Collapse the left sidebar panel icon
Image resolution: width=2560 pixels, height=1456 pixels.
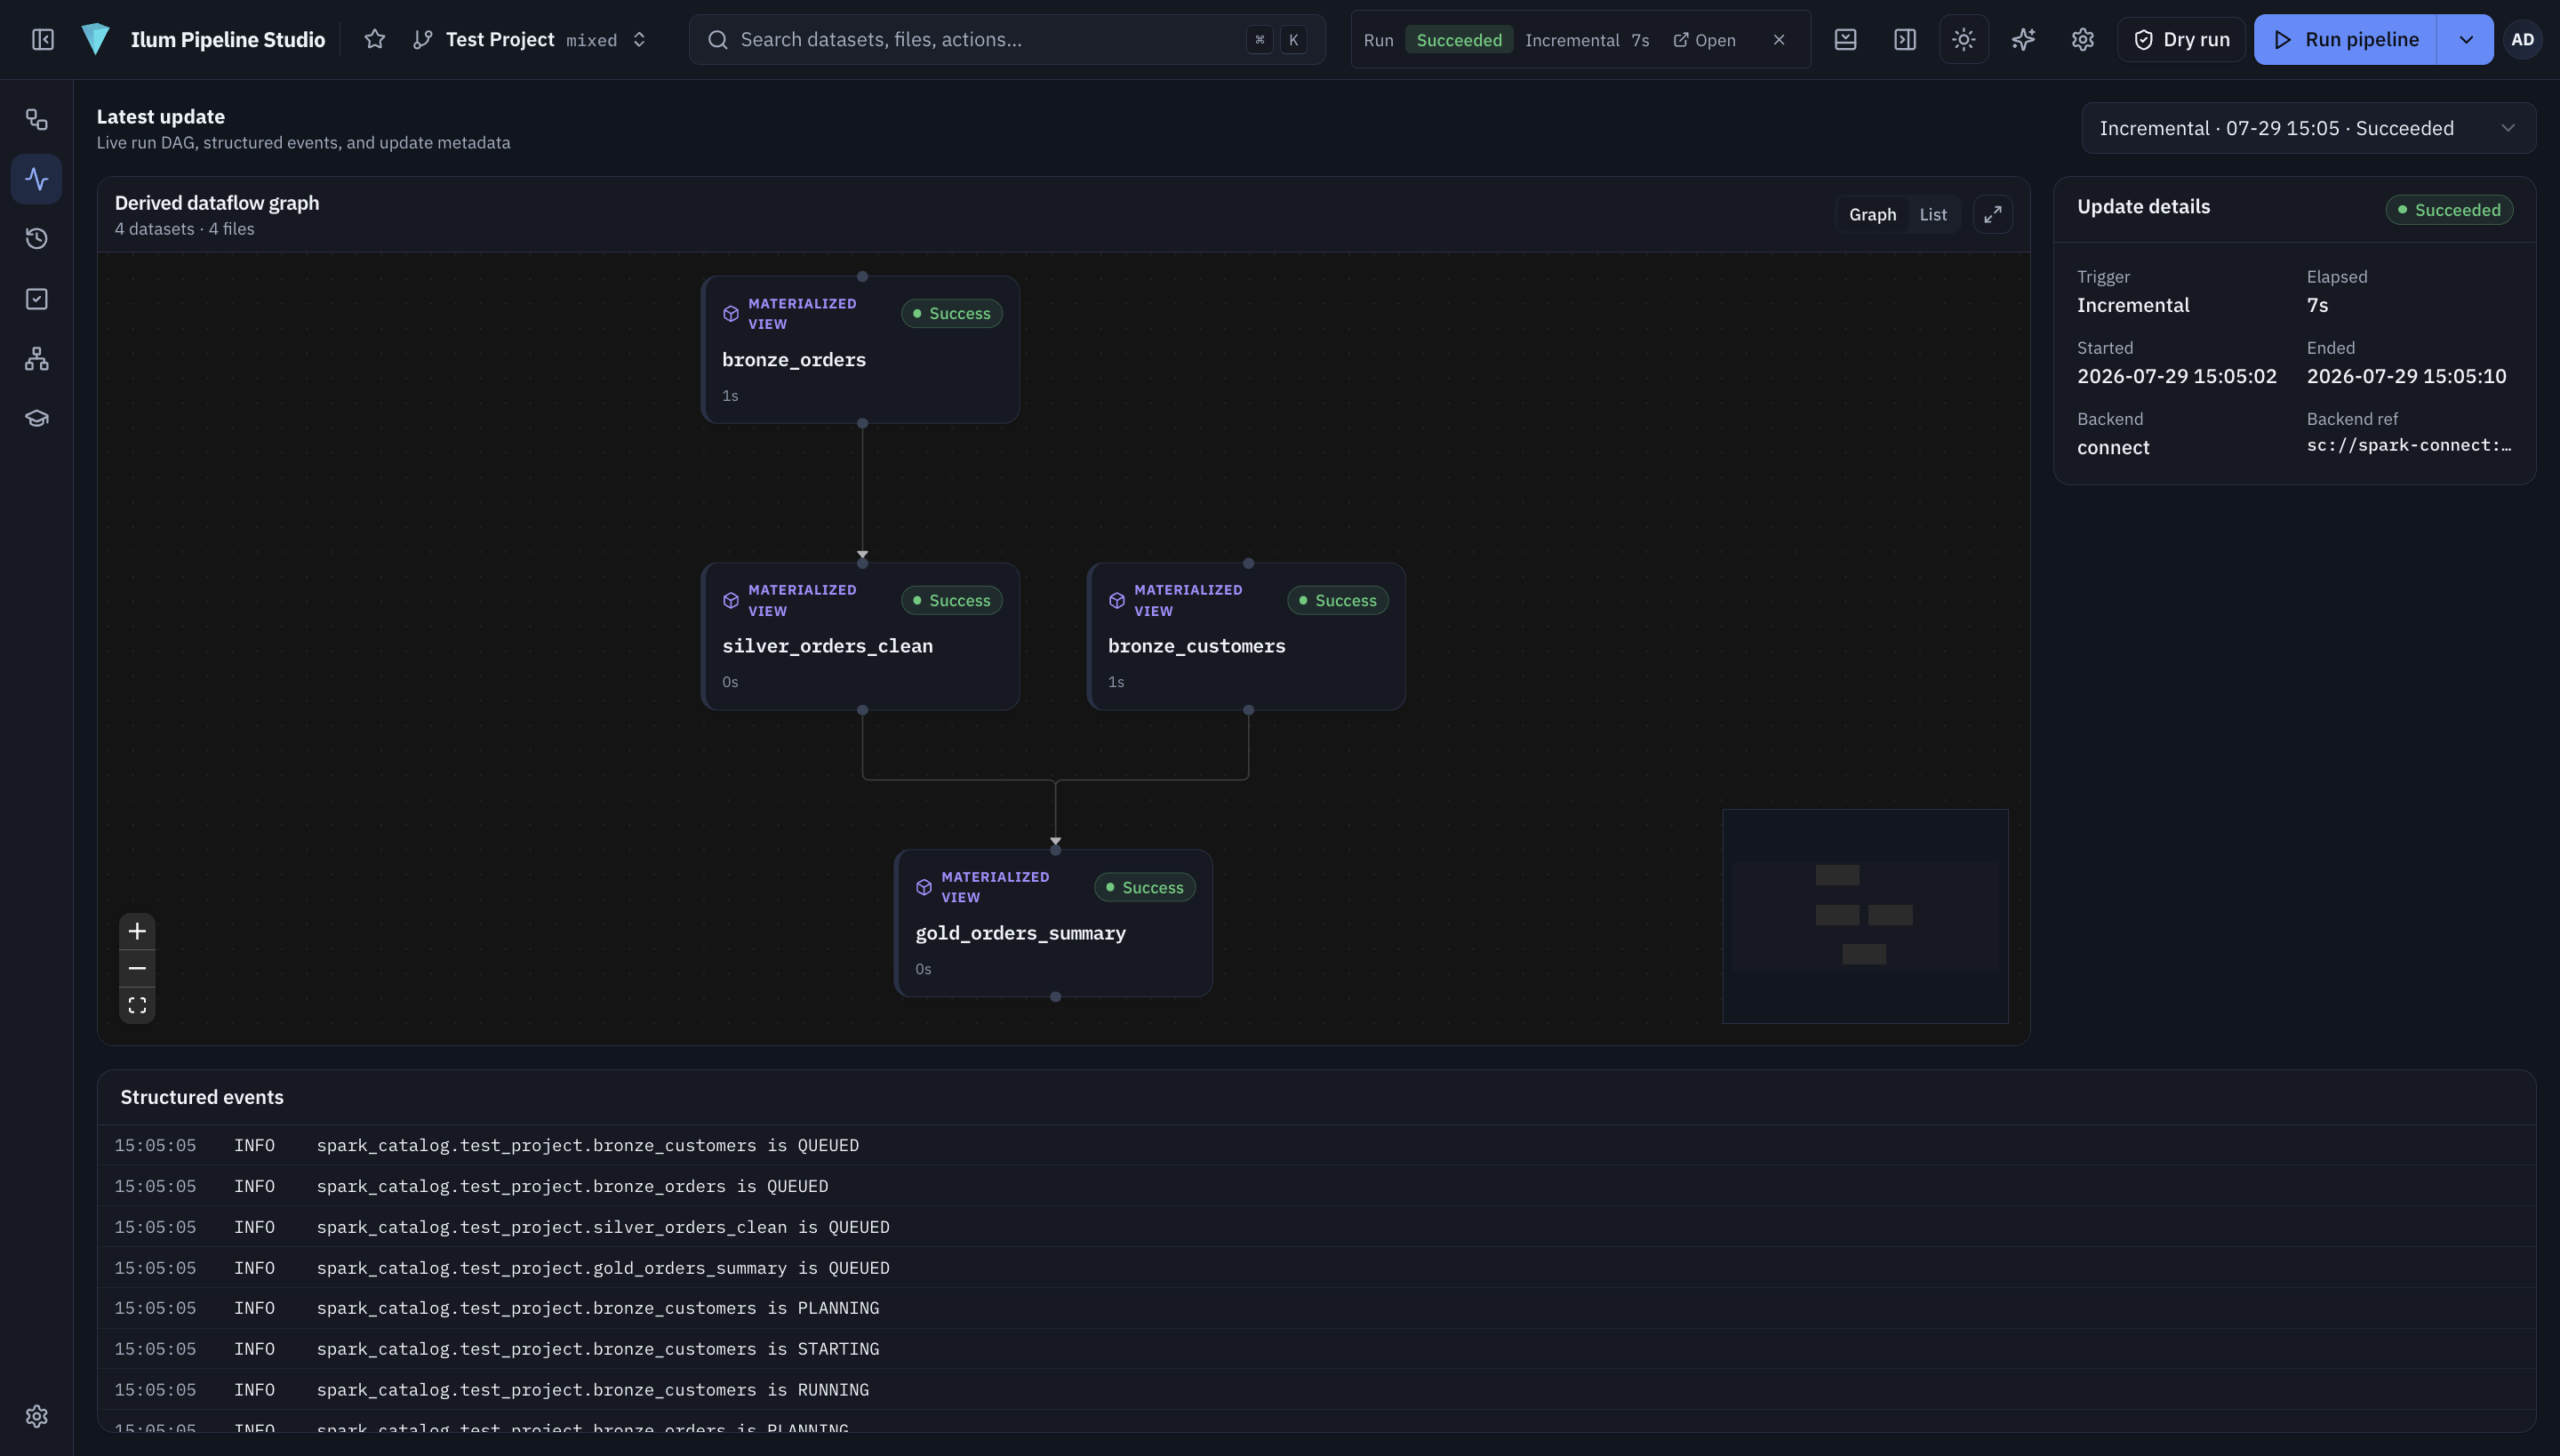coord(43,39)
